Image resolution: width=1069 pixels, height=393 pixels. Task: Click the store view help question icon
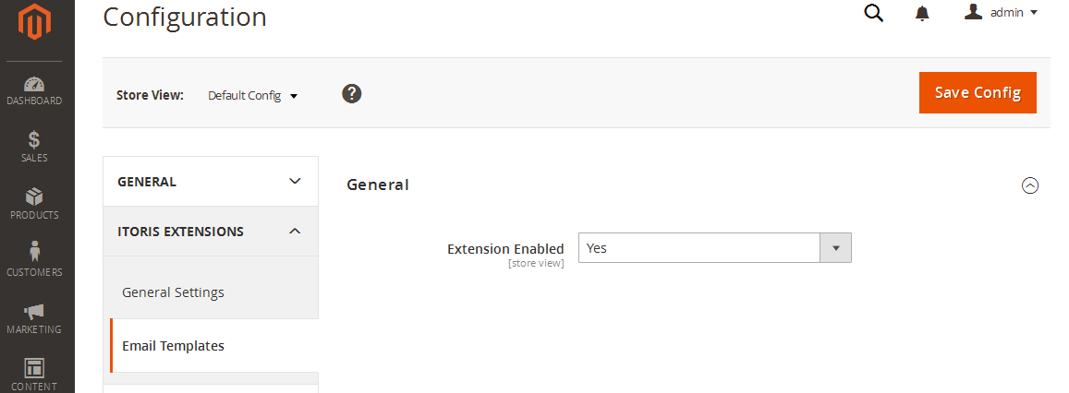351,93
